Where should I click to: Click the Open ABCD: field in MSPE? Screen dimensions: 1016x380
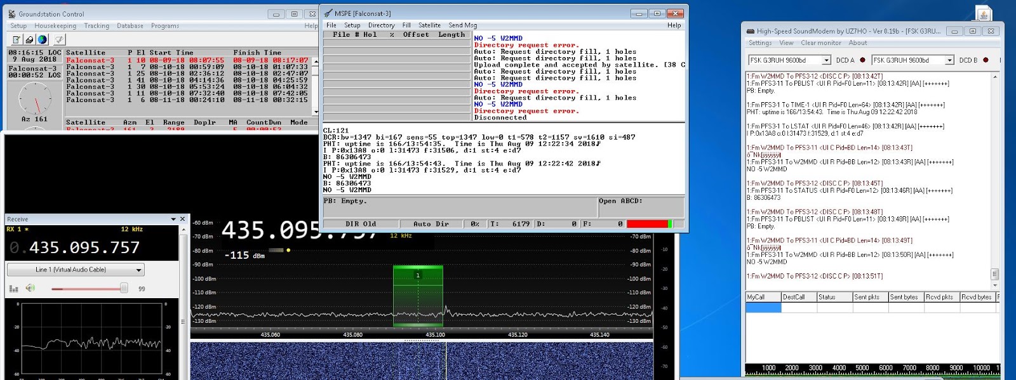click(641, 207)
